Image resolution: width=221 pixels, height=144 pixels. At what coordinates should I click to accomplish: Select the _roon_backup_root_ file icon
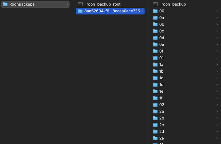click(80, 4)
